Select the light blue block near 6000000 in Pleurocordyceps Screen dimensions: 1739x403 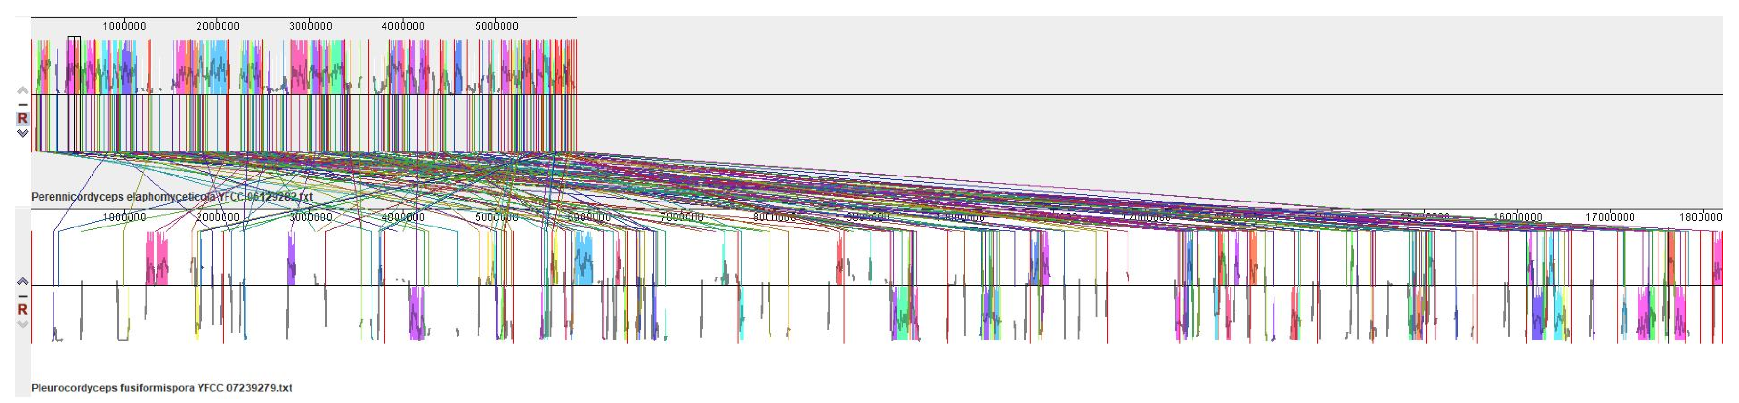click(x=583, y=259)
